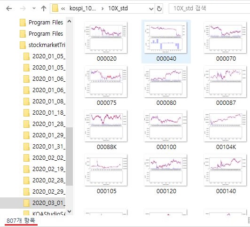
Task: Click the navigation pane scroll down arrow
Action: coord(70,211)
